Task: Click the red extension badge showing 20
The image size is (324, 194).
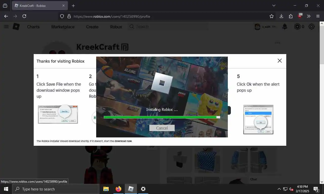Action: pyautogui.click(x=300, y=16)
